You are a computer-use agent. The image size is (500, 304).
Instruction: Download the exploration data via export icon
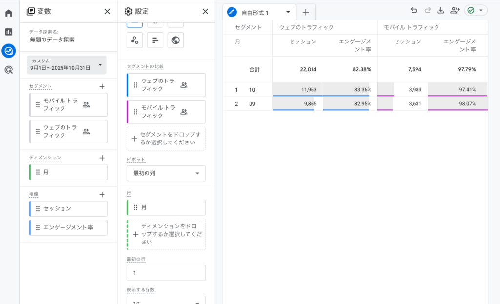441,11
